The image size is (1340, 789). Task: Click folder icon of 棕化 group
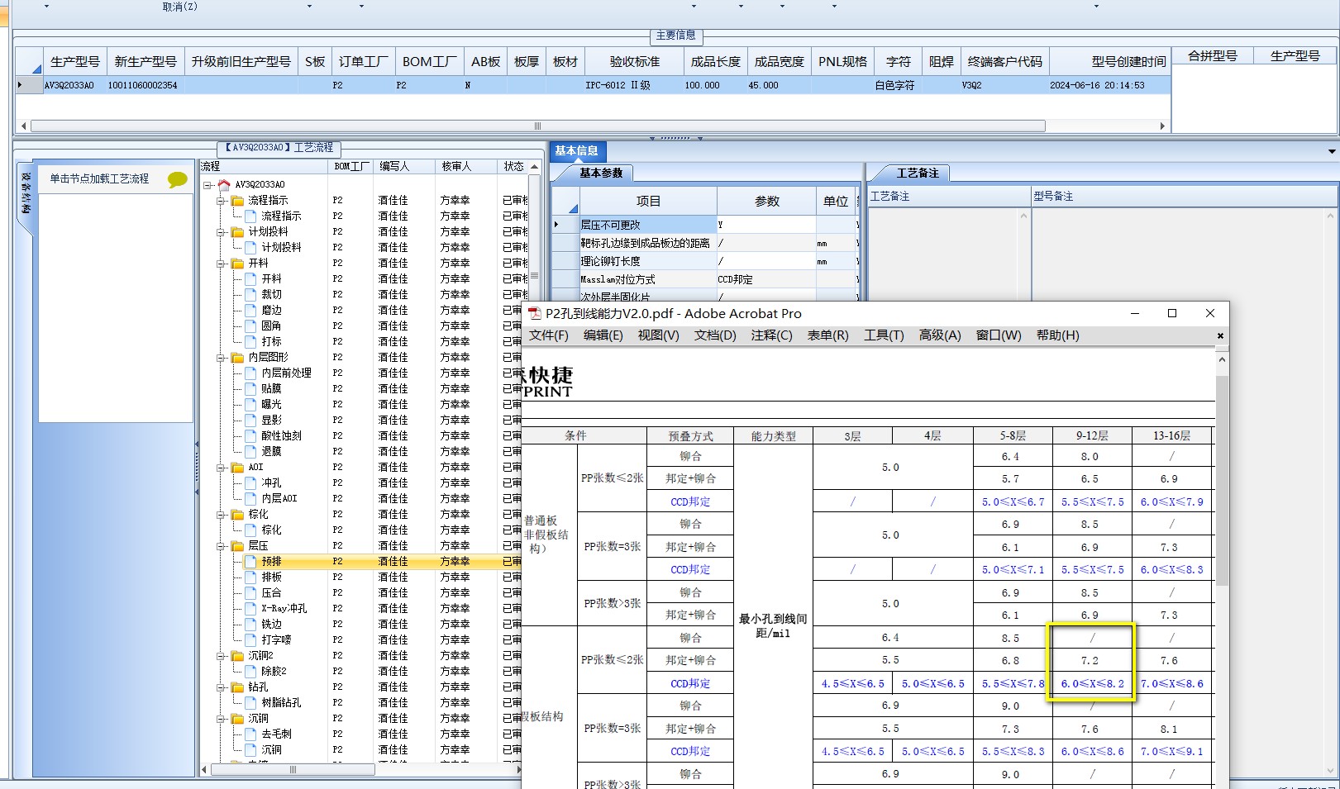(238, 515)
